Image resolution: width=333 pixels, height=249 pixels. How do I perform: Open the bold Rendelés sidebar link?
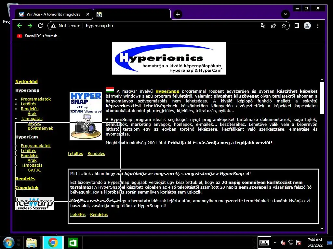coord(25,179)
